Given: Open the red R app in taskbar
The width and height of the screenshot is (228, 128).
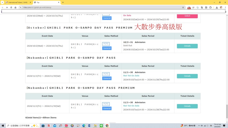Looking at the screenshot, I should [x=49, y=126].
